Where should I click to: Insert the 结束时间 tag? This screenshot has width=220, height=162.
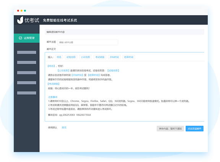click(129, 57)
